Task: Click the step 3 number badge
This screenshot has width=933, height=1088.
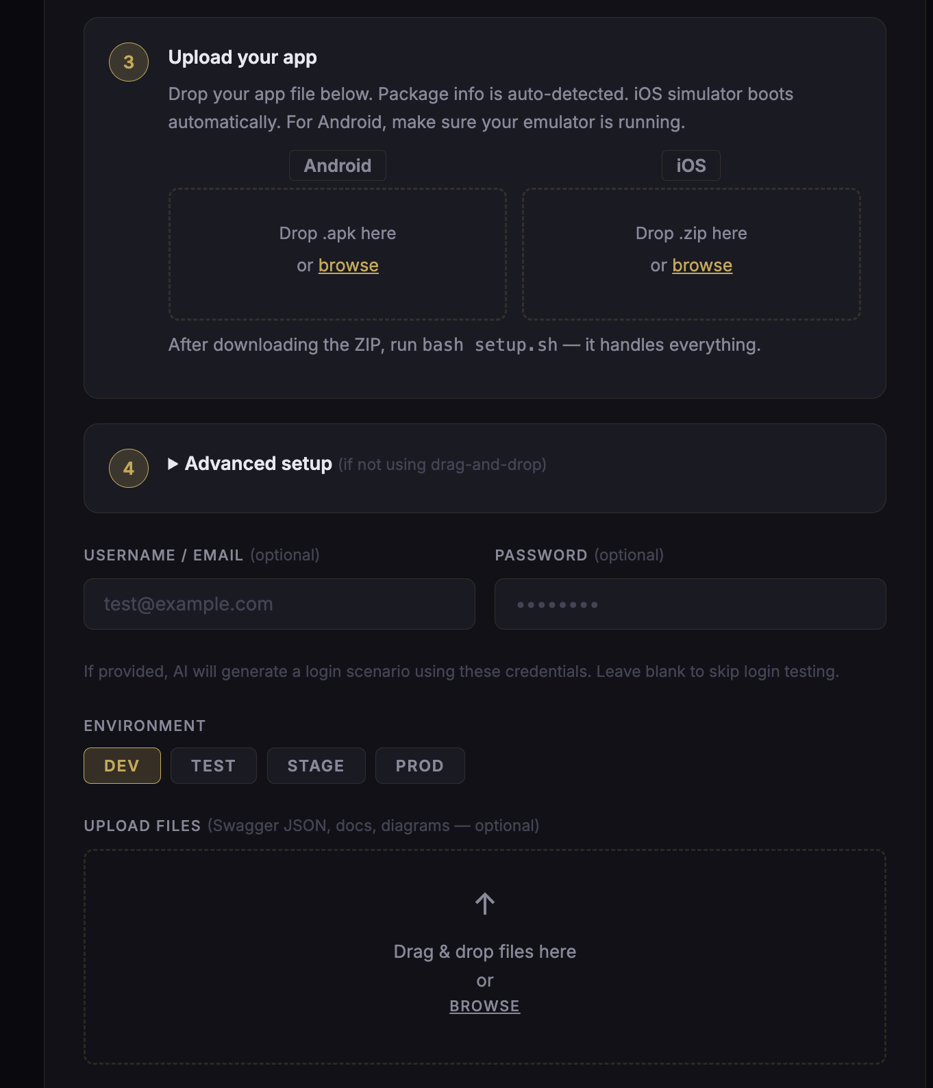Action: click(x=129, y=62)
